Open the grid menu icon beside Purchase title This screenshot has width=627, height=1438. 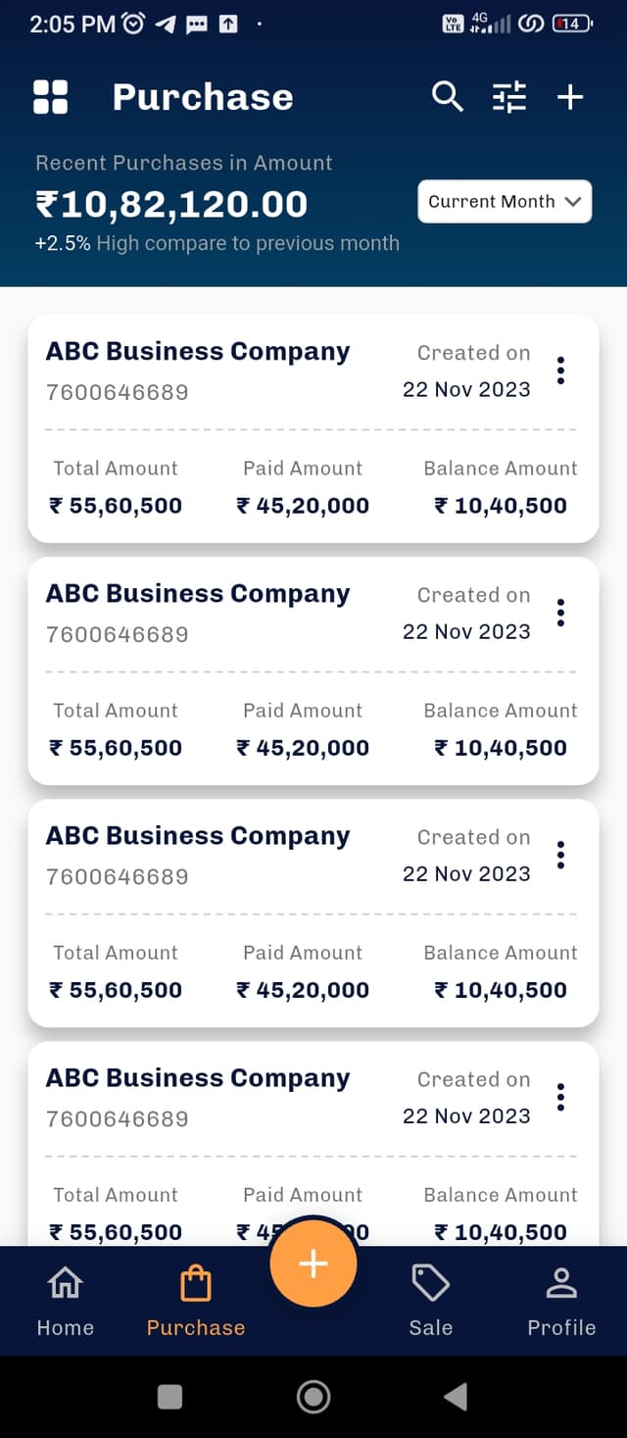[51, 97]
